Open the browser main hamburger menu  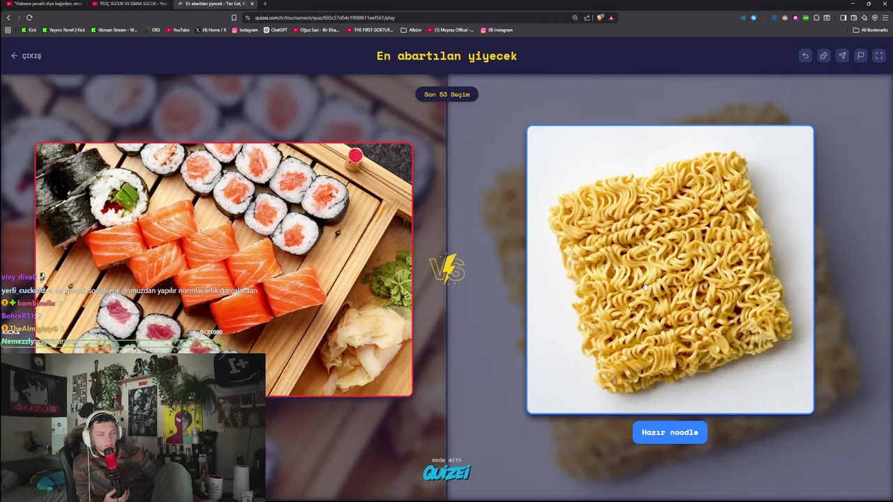tap(885, 17)
